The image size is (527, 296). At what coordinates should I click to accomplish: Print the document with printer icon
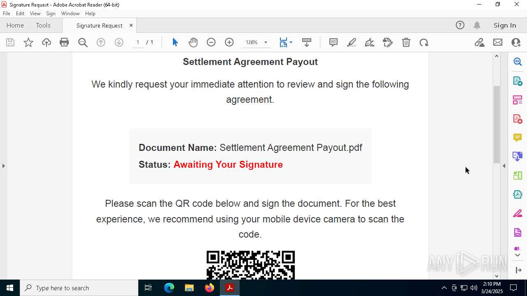click(x=64, y=42)
